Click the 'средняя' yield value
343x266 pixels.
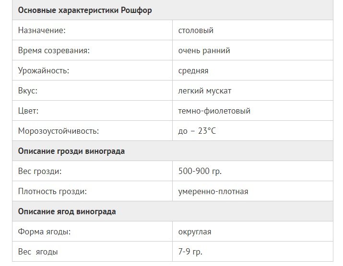[193, 70]
